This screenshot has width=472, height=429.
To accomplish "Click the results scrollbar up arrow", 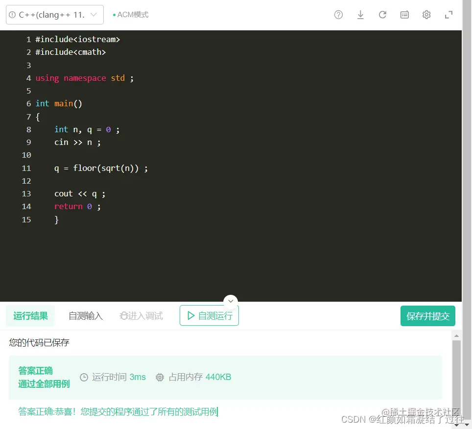I will [x=456, y=335].
